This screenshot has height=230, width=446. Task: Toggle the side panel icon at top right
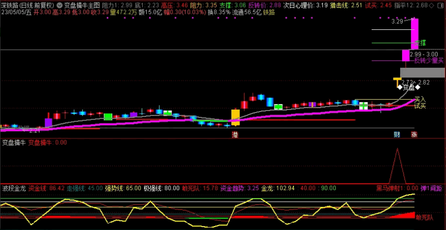[441, 5]
